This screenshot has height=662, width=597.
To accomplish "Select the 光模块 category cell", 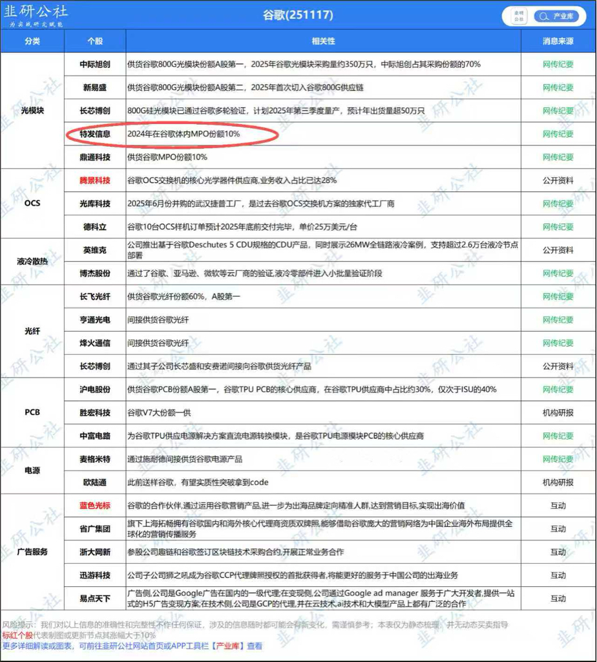I will (32, 110).
